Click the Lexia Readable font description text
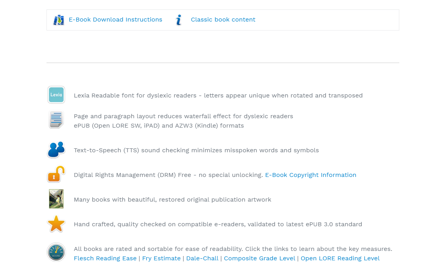429x274 pixels. click(218, 96)
